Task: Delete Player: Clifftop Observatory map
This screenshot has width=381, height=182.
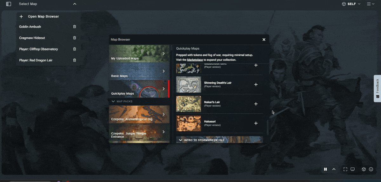Action: coord(75,49)
